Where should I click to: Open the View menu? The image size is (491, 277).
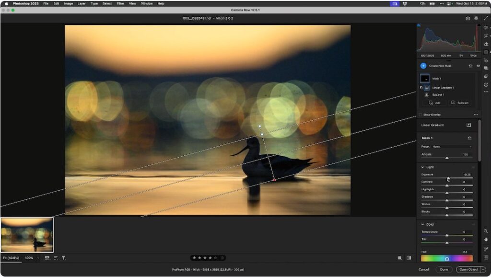pos(132,3)
